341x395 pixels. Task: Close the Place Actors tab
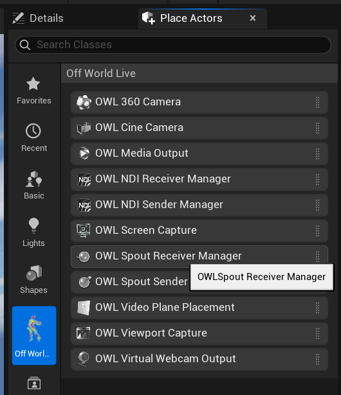pyautogui.click(x=253, y=18)
